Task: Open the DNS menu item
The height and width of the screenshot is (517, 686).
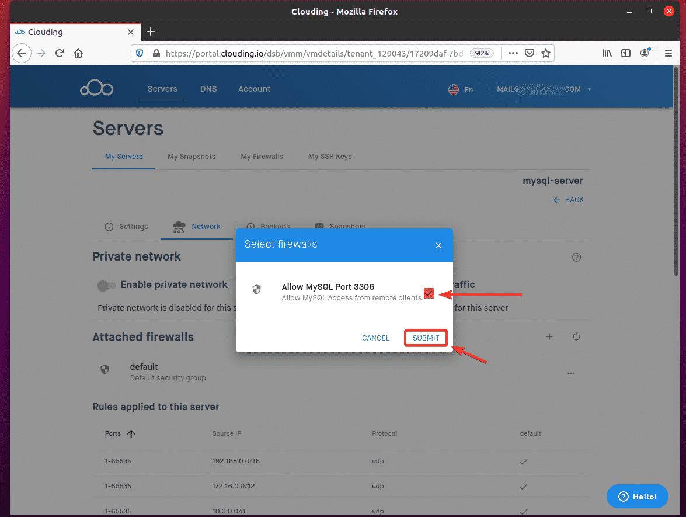Action: point(208,89)
